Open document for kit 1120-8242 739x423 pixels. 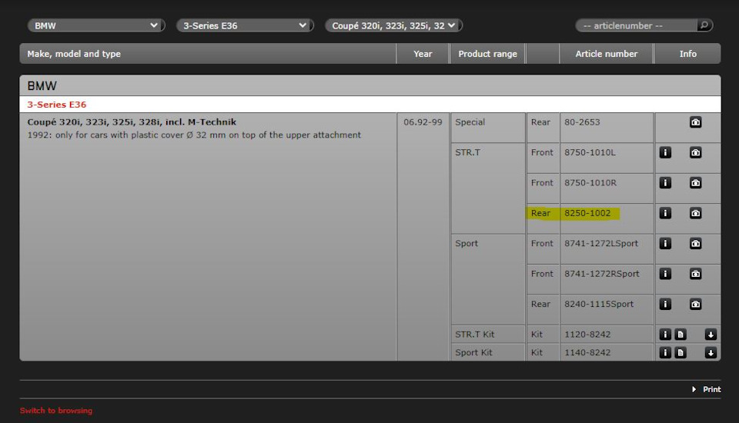tap(680, 335)
